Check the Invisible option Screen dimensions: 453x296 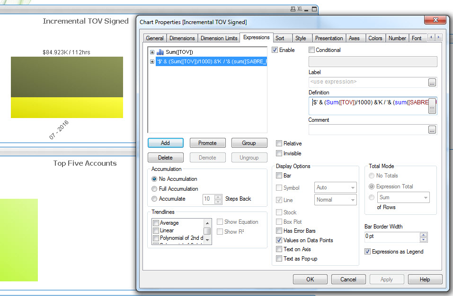coord(279,153)
